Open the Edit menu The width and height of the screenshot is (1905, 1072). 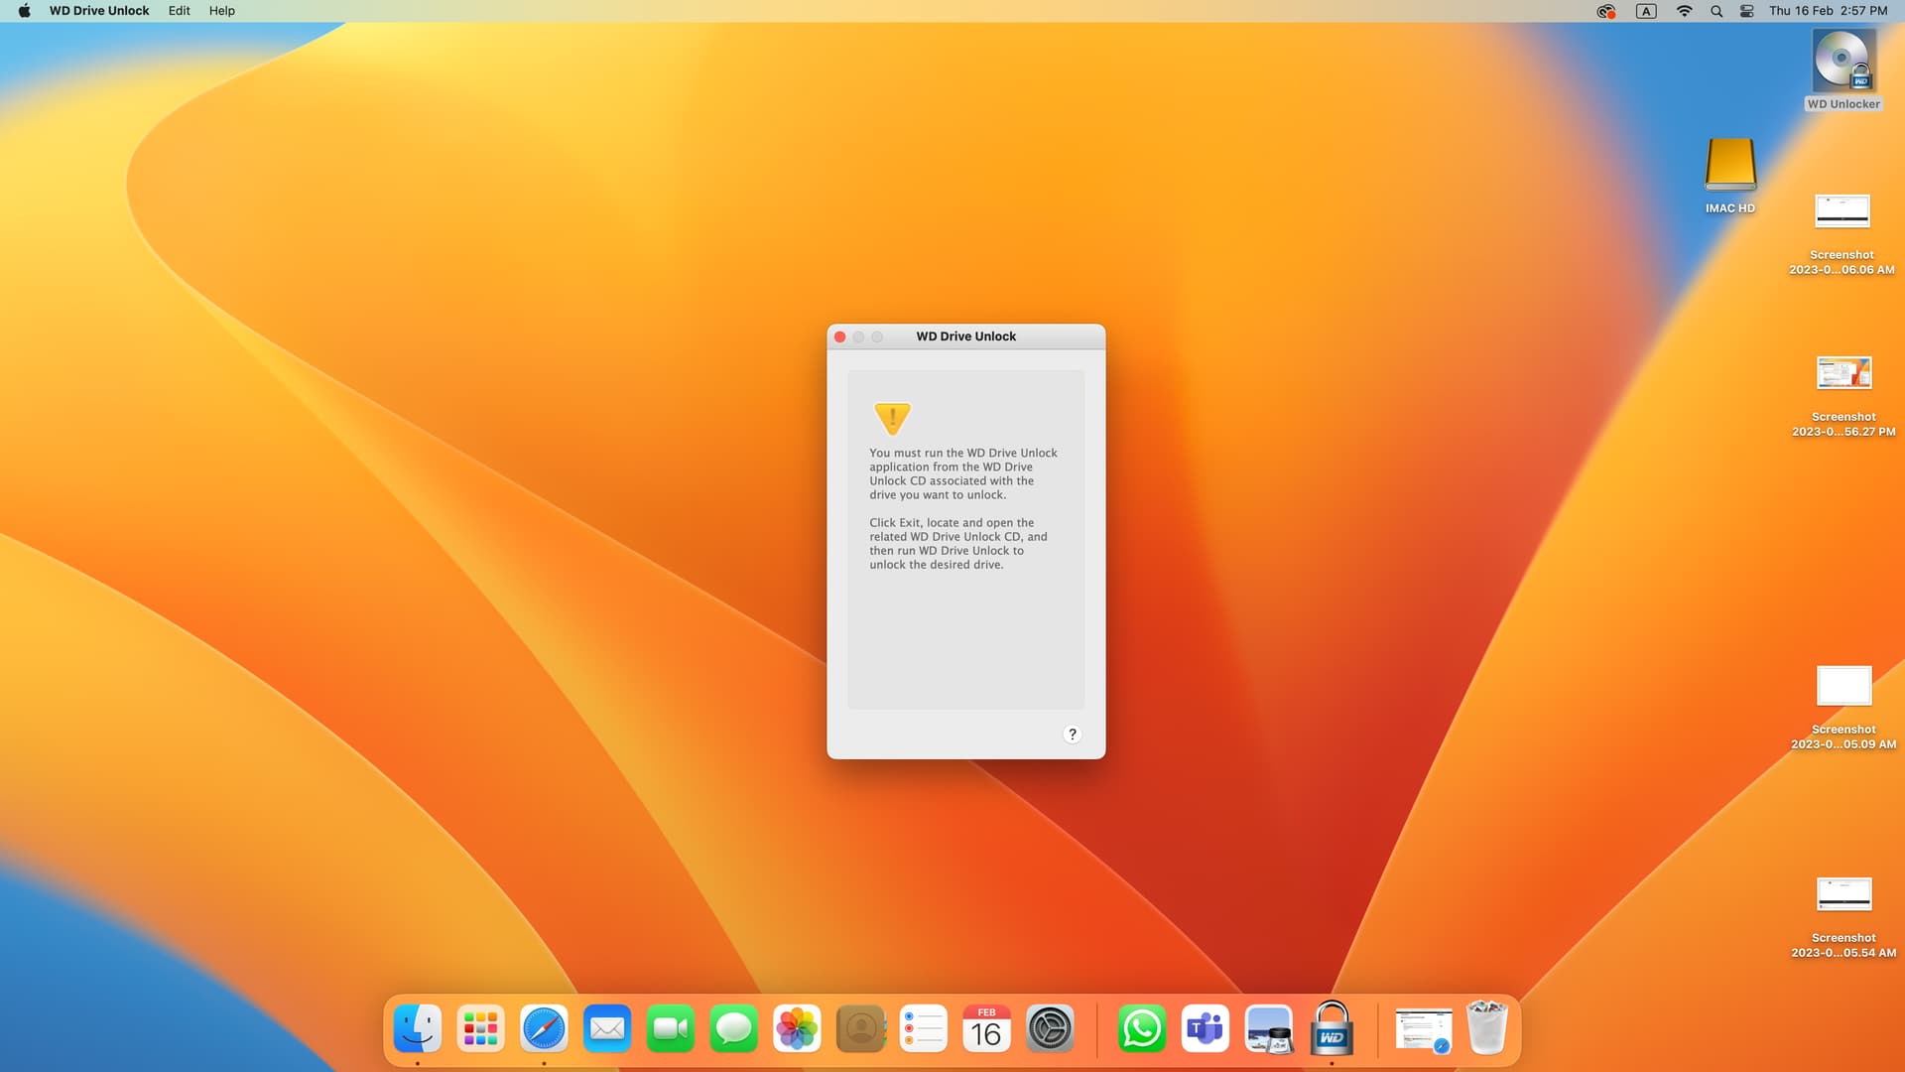tap(179, 11)
